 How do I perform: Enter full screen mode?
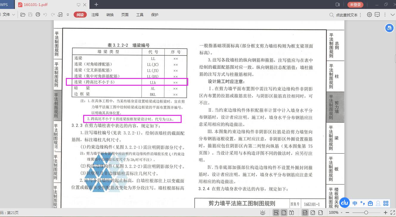[x=393, y=213]
